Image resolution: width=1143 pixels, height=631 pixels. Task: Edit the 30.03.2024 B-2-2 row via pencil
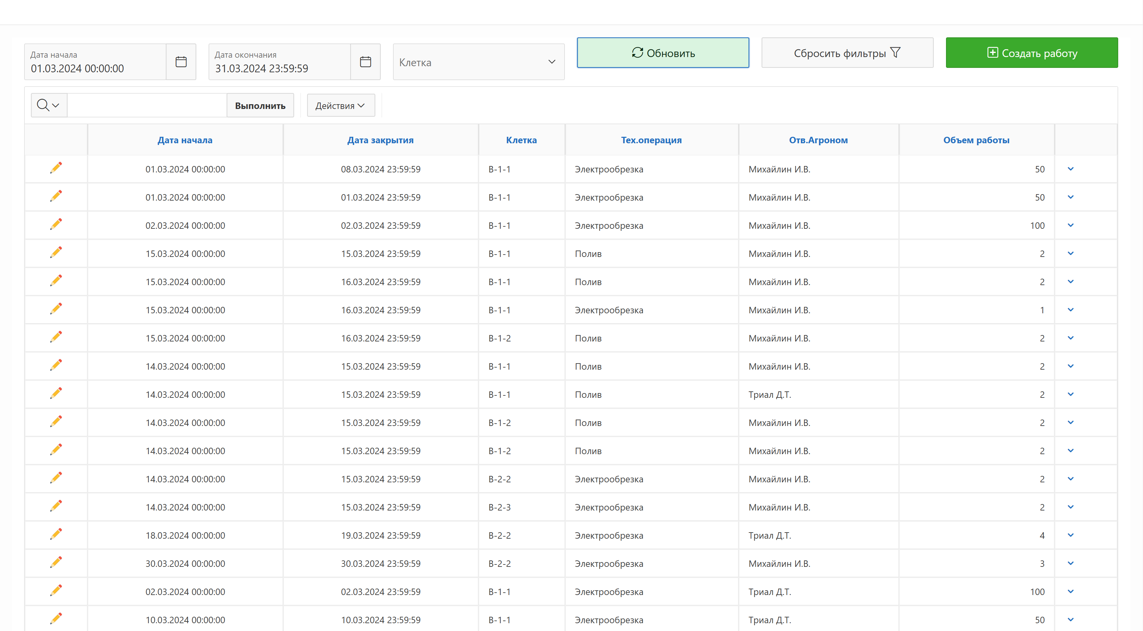[56, 563]
